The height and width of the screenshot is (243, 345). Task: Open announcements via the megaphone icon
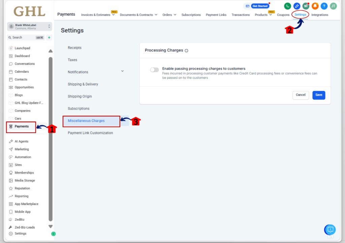306,6
